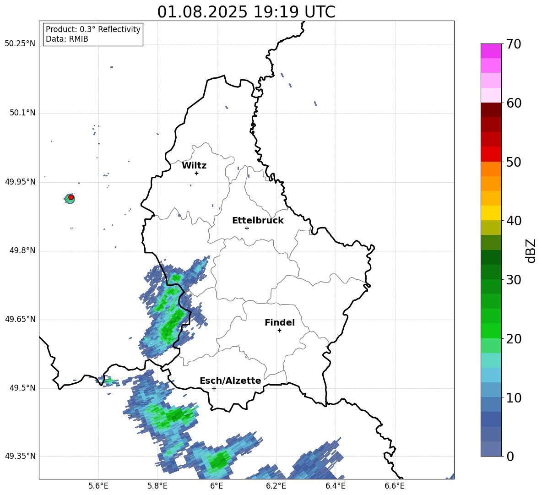Click the 70 tick on the colorbar
542x495 pixels.
pos(514,44)
